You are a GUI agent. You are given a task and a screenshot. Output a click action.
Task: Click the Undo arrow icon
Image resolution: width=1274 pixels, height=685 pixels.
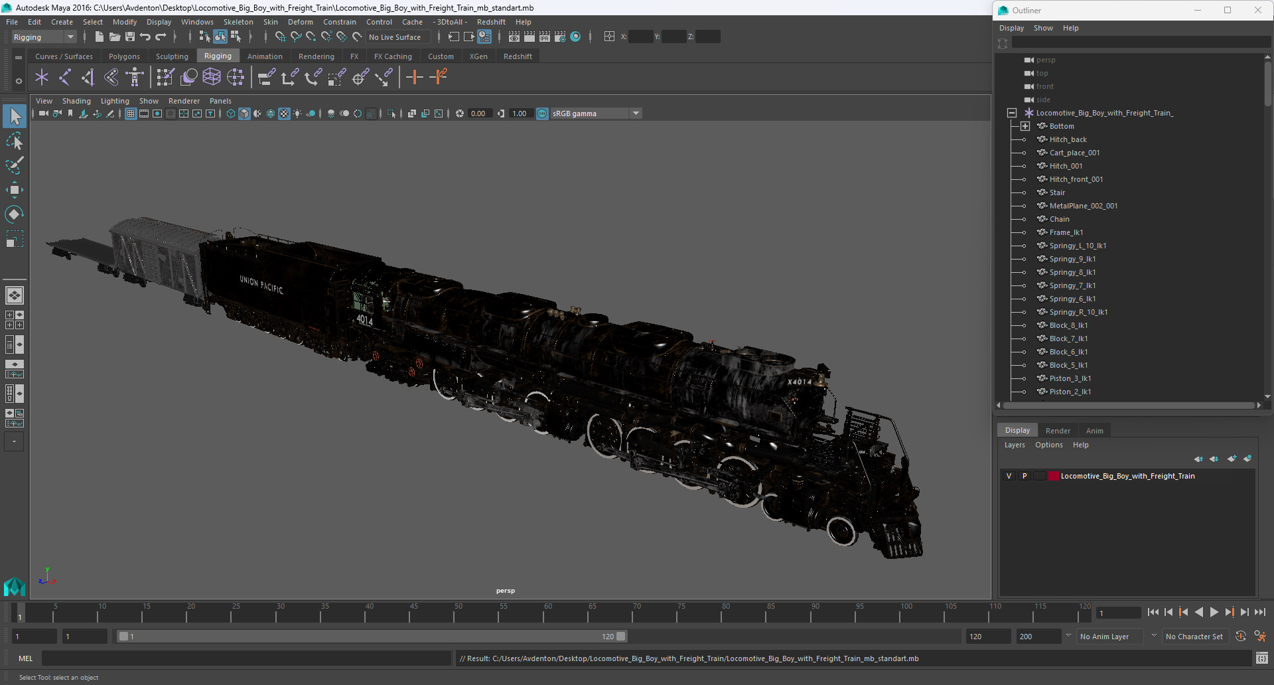click(145, 37)
